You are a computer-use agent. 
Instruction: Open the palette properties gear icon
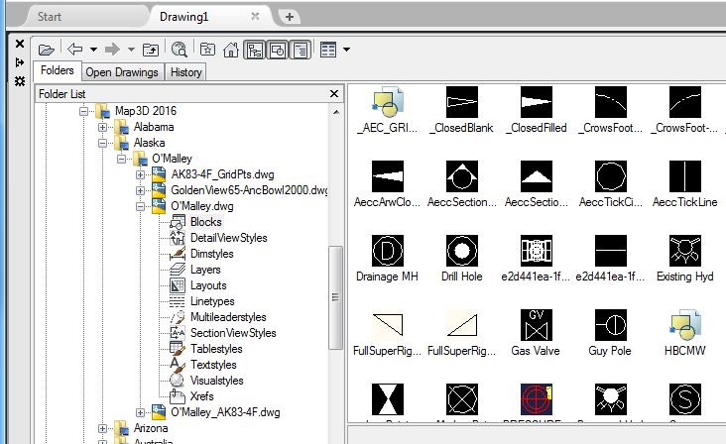[x=20, y=81]
